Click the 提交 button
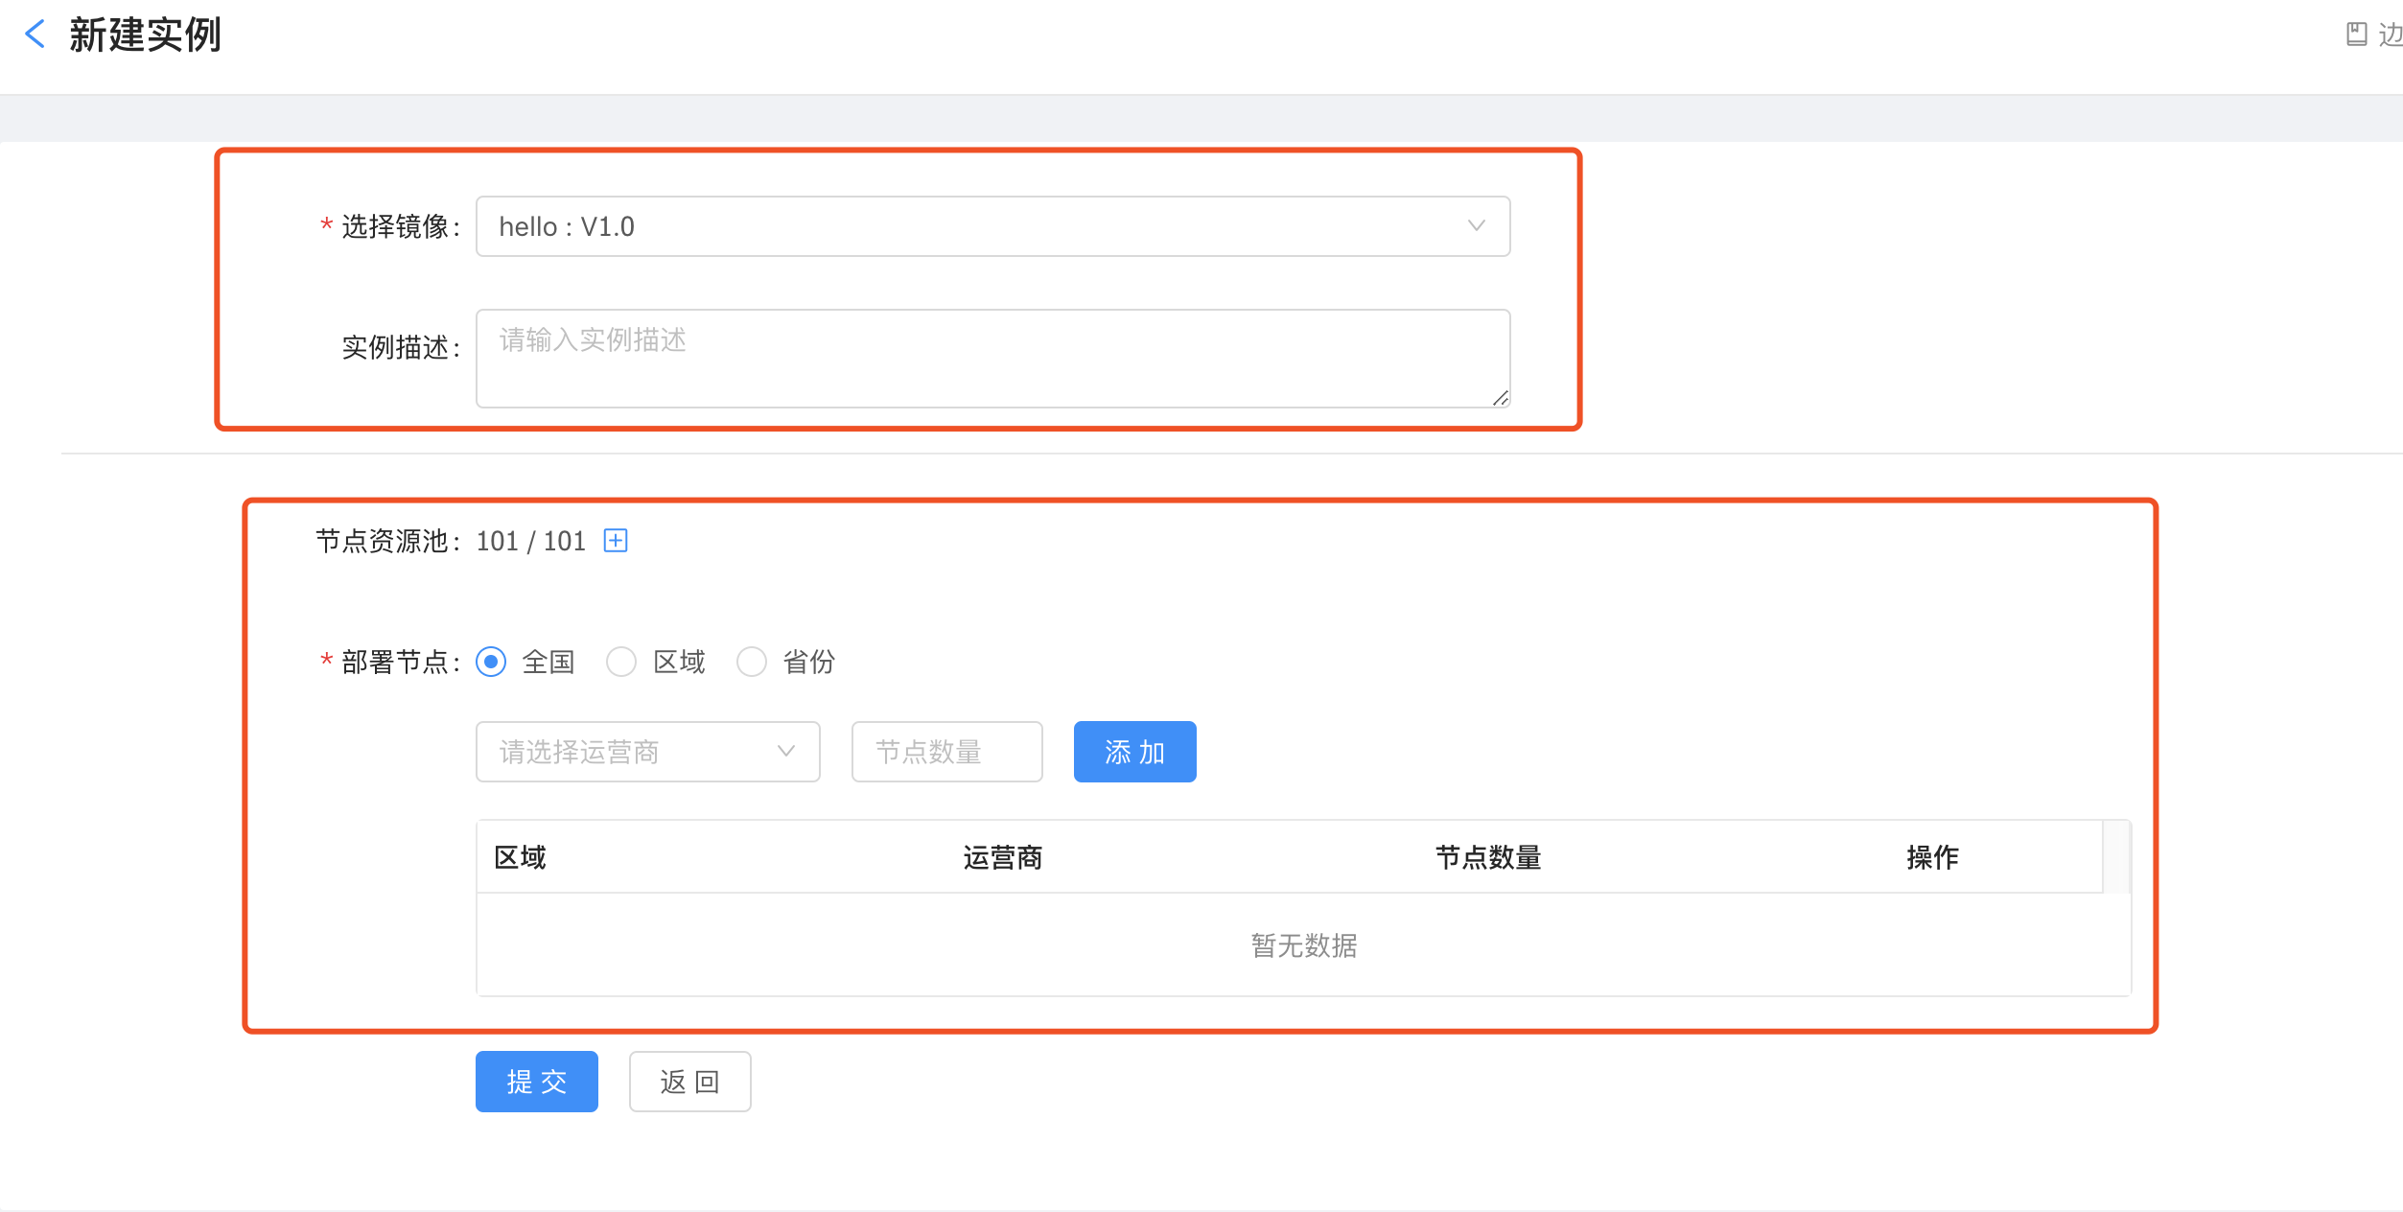2403x1212 pixels. 536,1082
